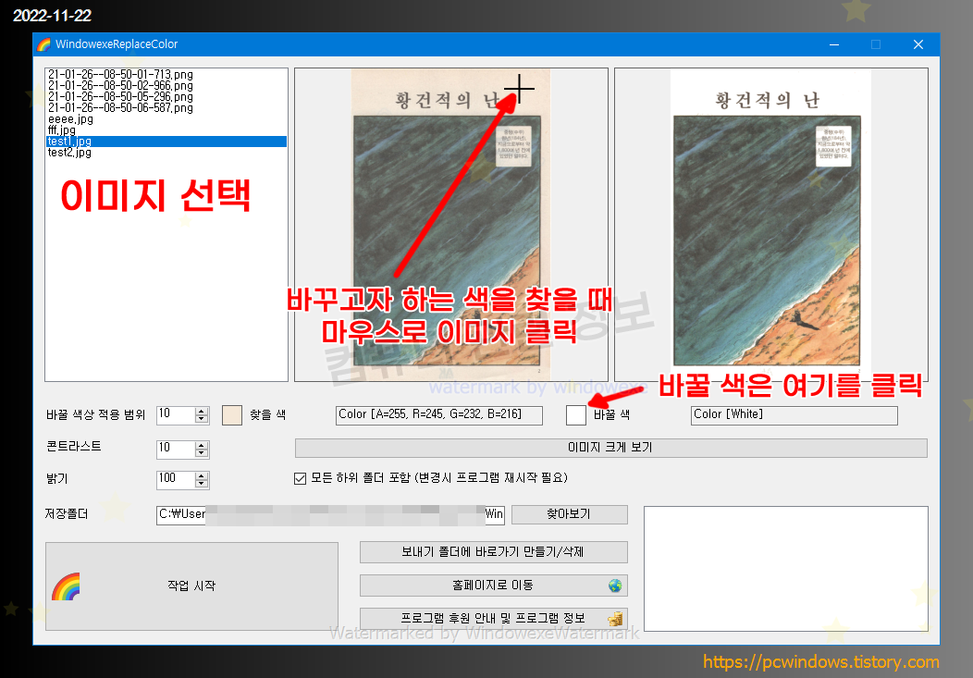
Task: Click the 작업 시작 button
Action: pos(191,586)
